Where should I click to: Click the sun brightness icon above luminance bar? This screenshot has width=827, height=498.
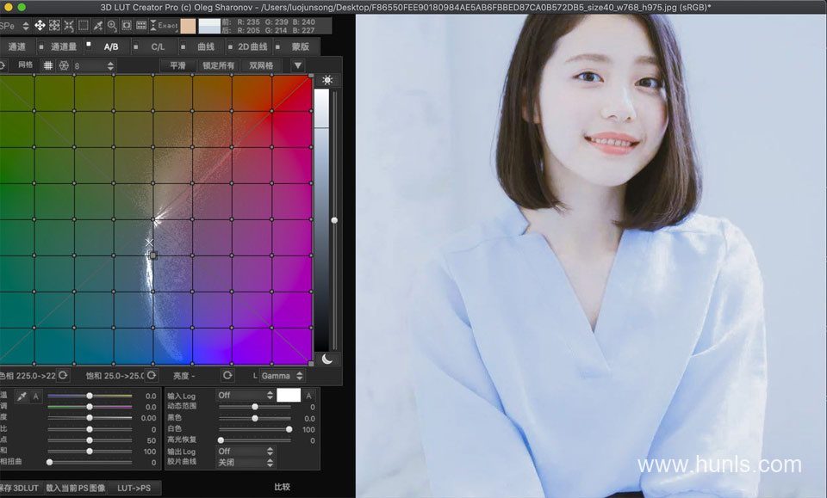(x=327, y=80)
